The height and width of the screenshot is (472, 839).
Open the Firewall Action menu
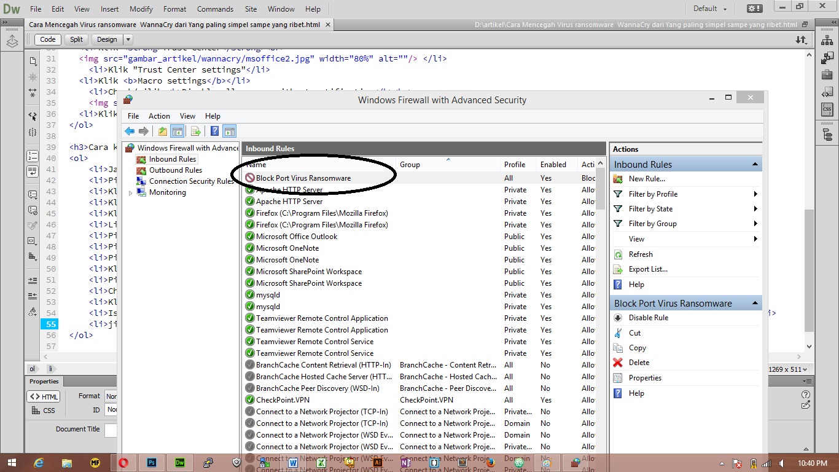159,116
